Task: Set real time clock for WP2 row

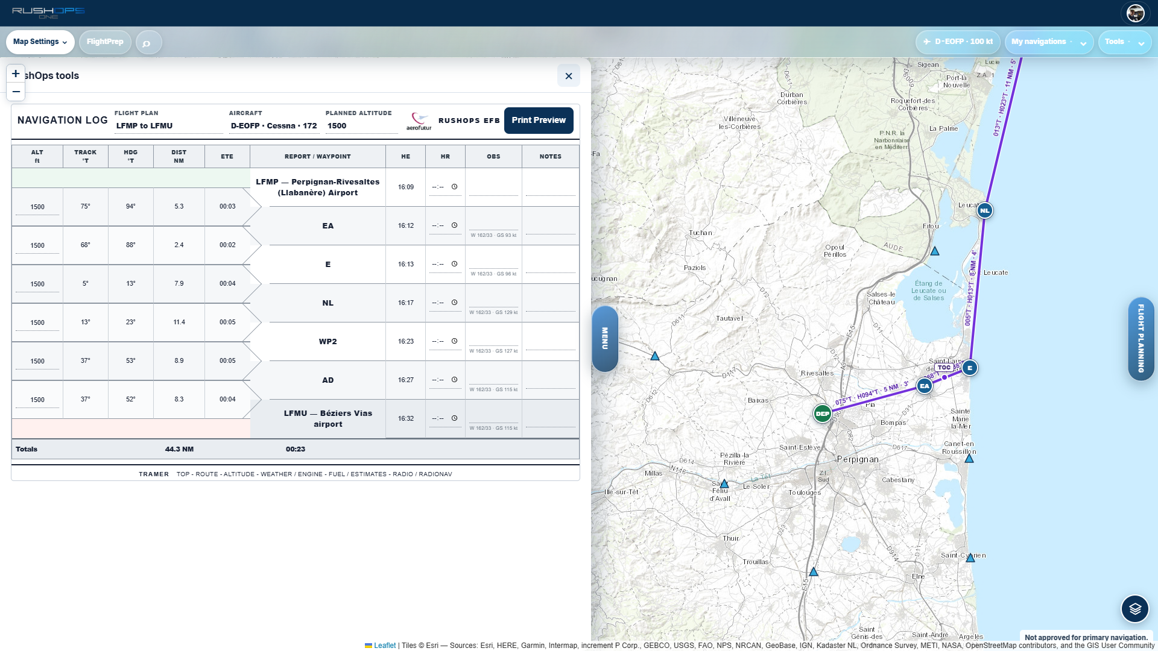Action: tap(454, 341)
